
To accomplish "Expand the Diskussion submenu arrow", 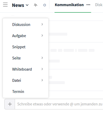I will (x=42, y=24).
